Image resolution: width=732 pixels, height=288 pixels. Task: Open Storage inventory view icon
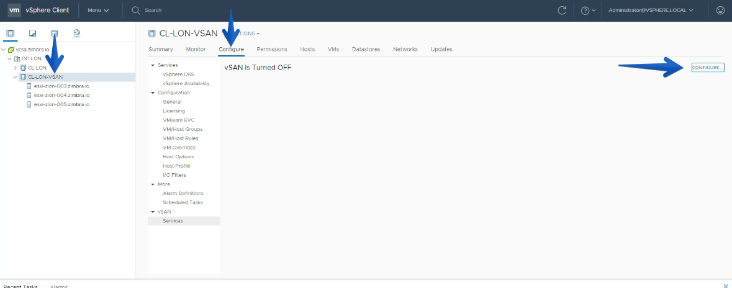(55, 33)
